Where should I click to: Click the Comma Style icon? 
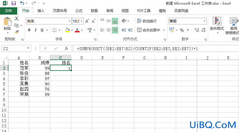188,30
